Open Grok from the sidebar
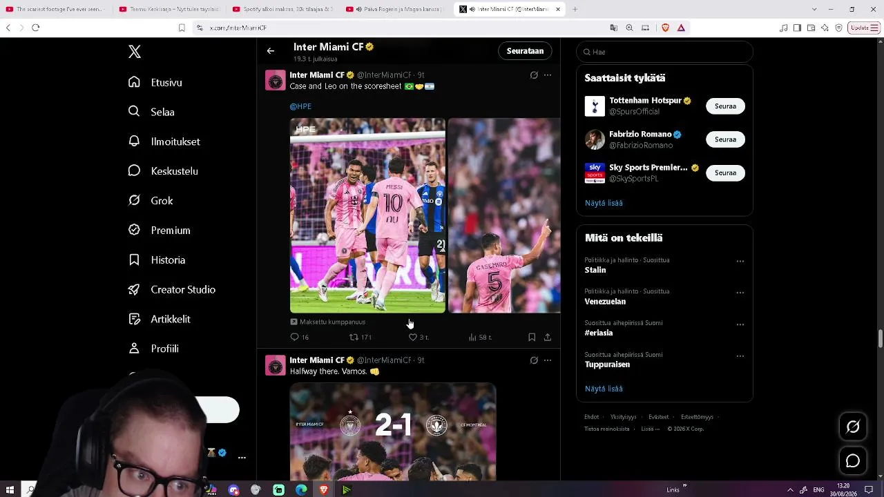The width and height of the screenshot is (884, 497). pos(151,201)
